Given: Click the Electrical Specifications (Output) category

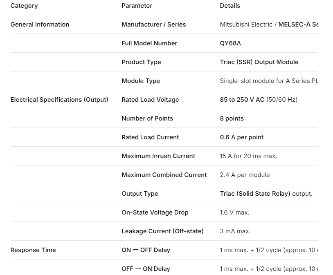Looking at the screenshot, I should (x=59, y=100).
